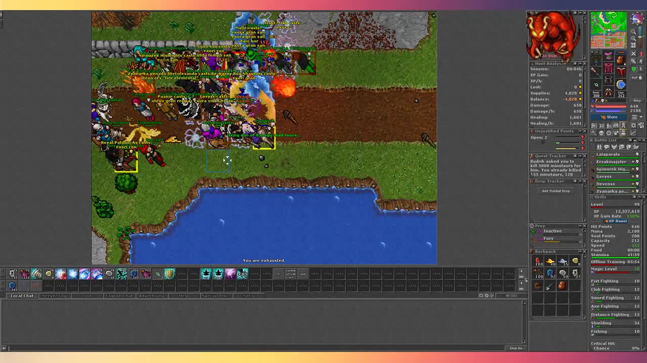647x363 pixels.
Task: Click the blue rune stack of 92
Action: 550,273
